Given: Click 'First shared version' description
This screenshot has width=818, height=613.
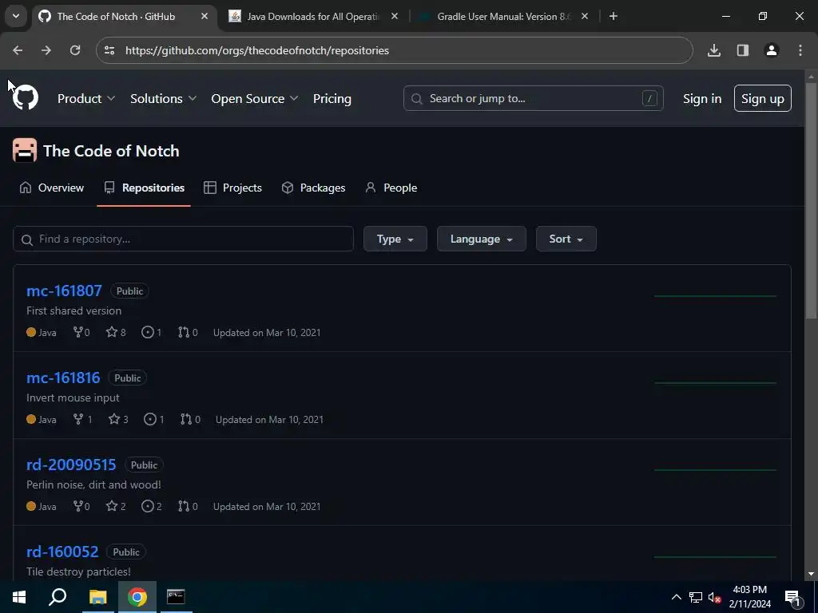Looking at the screenshot, I should 74,310.
